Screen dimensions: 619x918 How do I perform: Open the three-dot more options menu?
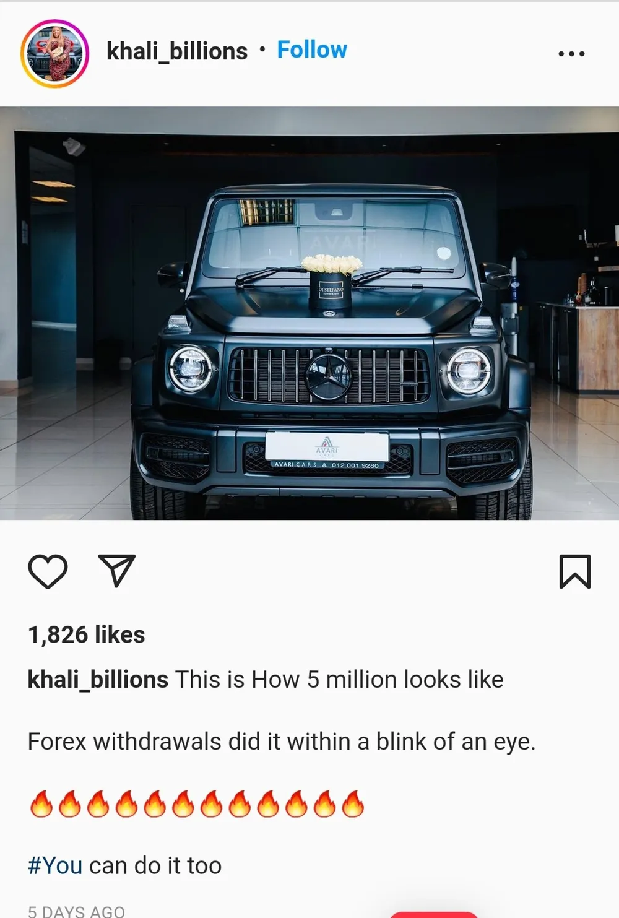coord(571,54)
